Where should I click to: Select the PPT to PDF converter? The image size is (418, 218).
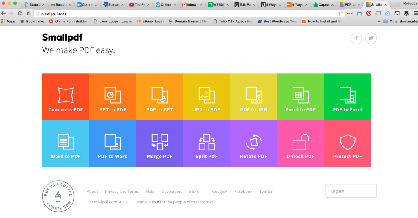113,97
